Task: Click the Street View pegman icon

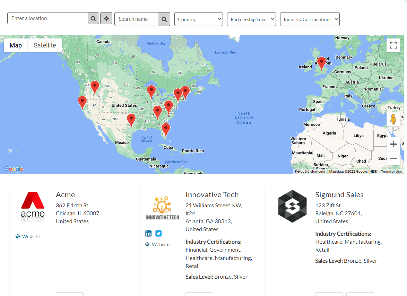Action: click(393, 120)
